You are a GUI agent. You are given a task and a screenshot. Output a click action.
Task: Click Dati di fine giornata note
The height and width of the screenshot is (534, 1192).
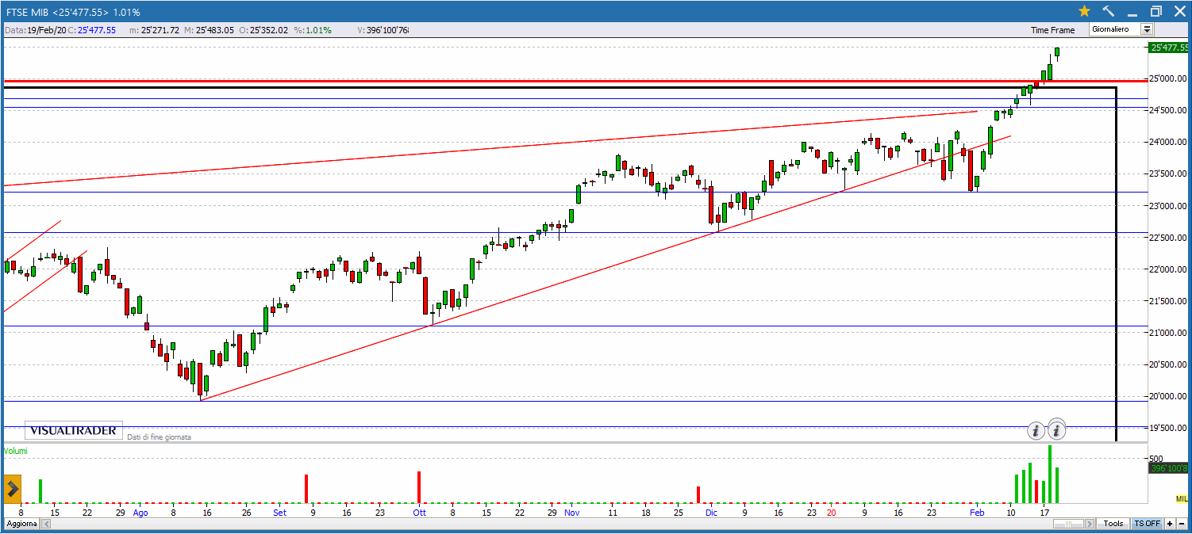tap(159, 437)
